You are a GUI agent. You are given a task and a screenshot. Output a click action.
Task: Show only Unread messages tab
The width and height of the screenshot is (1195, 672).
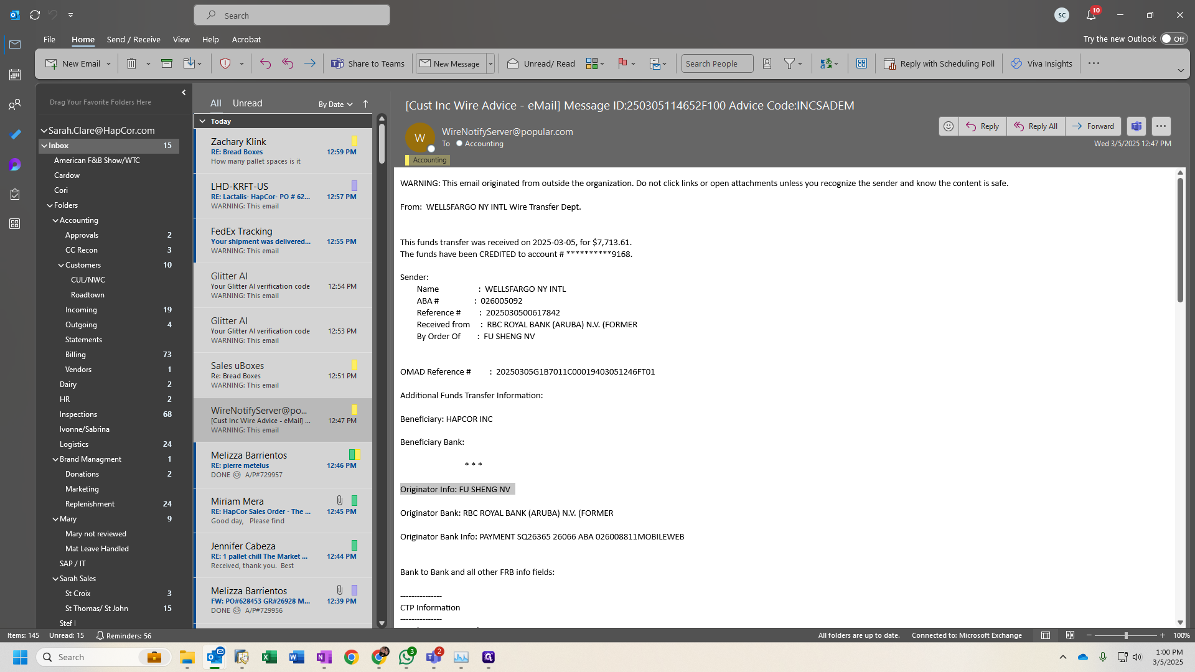pos(247,103)
